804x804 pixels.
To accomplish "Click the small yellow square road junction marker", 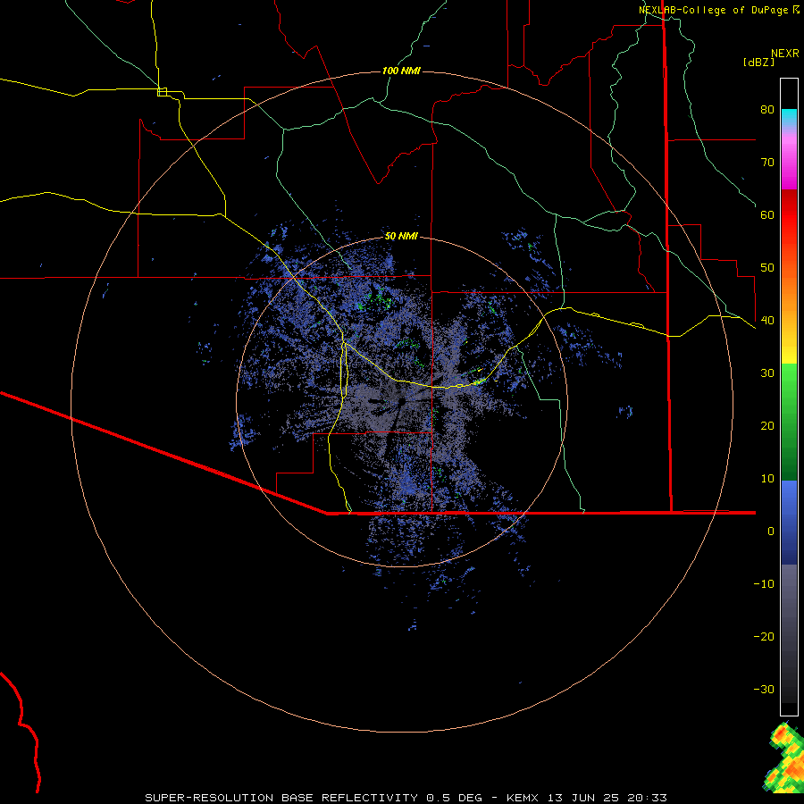I will tap(162, 92).
